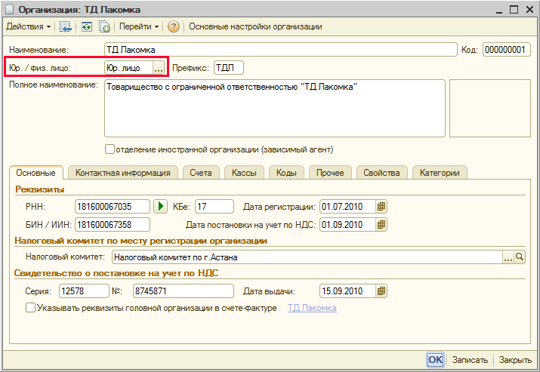The image size is (540, 372).
Task: Click the magnifier icon for Налоговый комитет
Action: pyautogui.click(x=520, y=257)
